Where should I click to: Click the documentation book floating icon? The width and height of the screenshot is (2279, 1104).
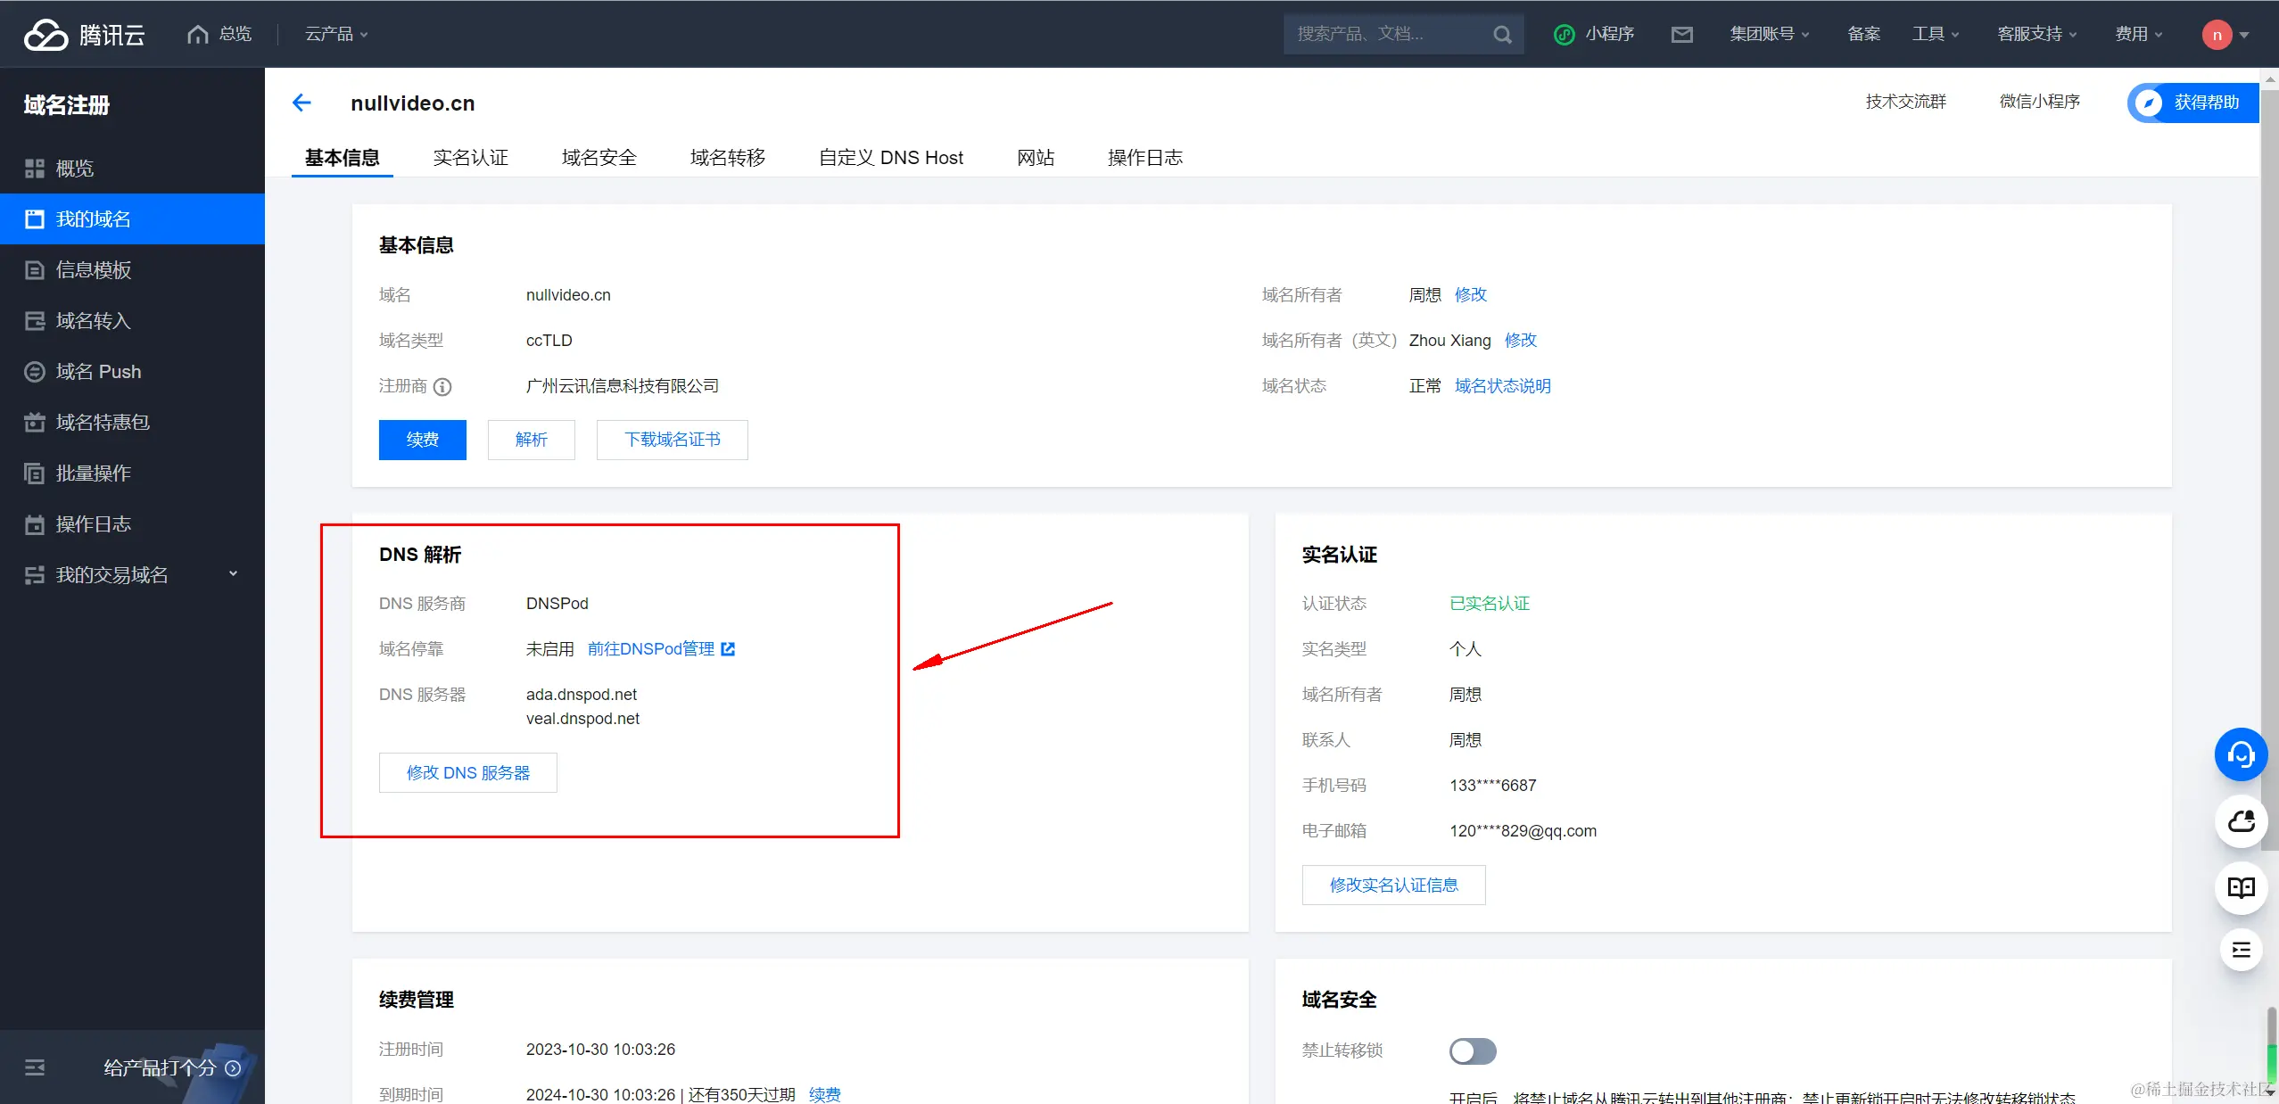coord(2241,887)
